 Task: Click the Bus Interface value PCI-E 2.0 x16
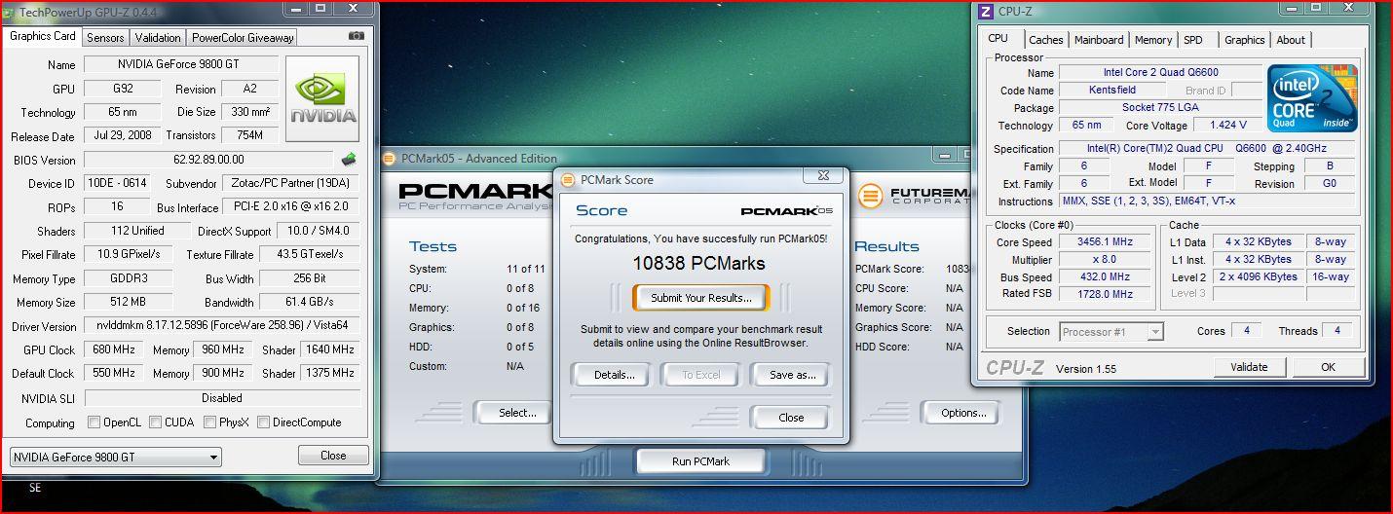coord(291,206)
